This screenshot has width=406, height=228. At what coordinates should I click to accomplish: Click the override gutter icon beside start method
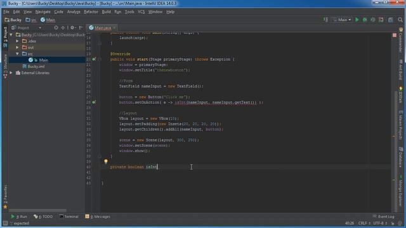tap(94, 59)
